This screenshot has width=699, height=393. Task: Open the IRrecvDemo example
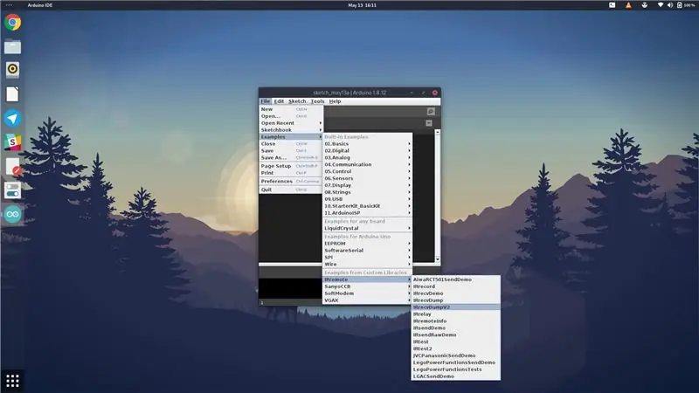[455, 293]
